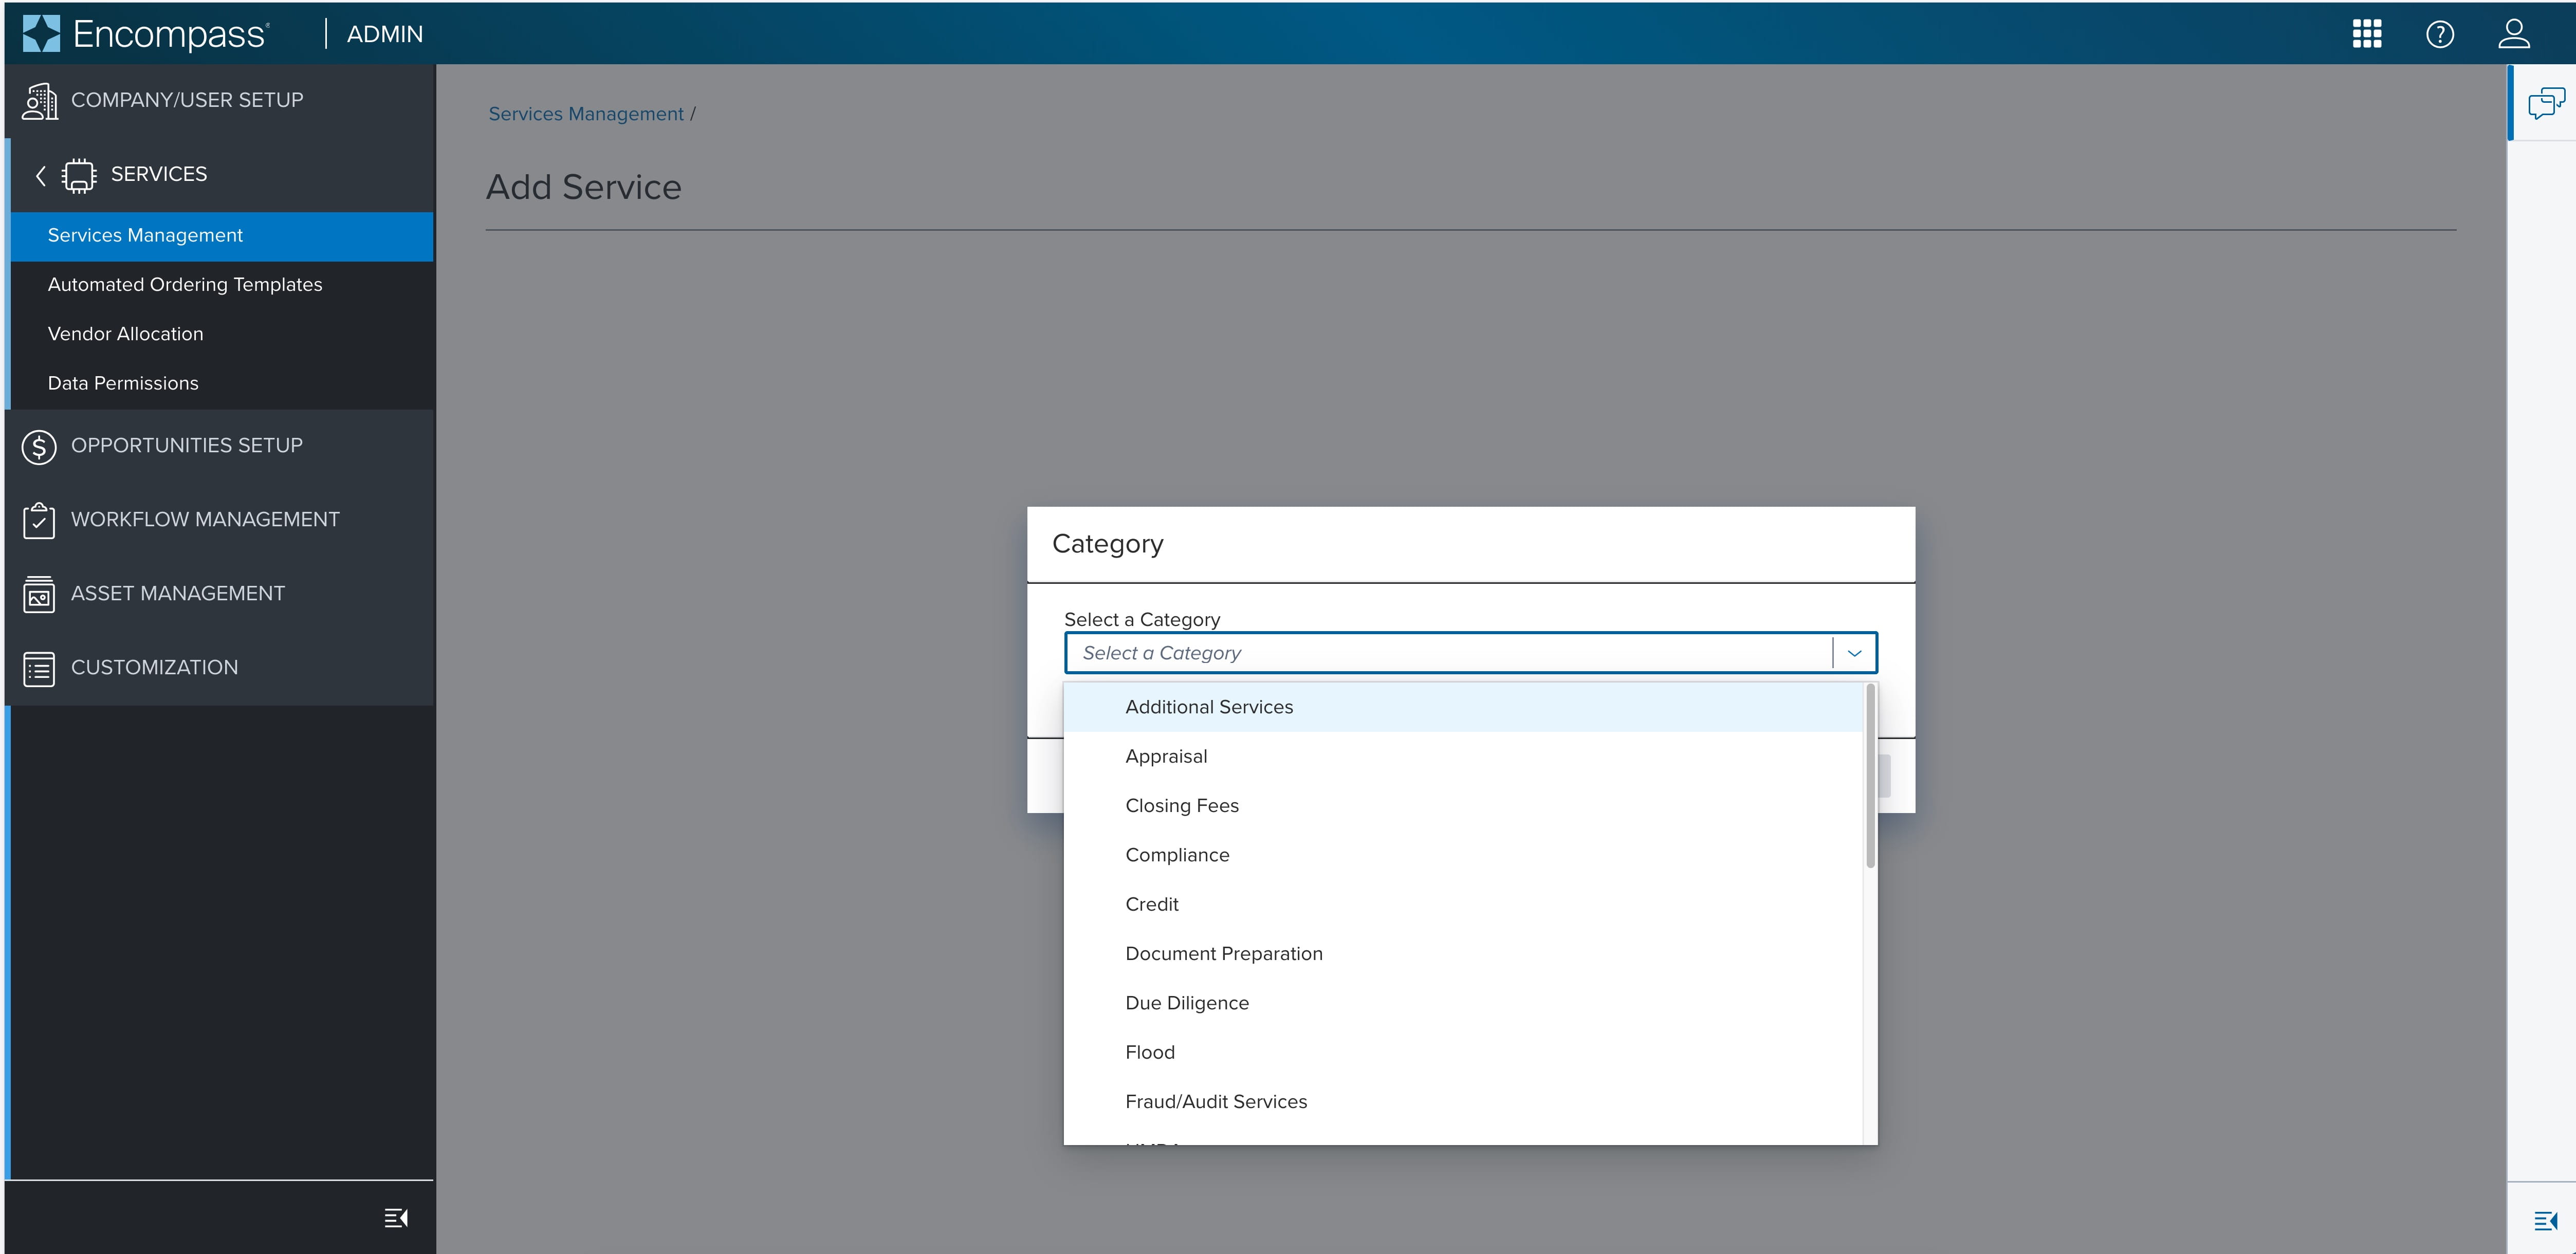The height and width of the screenshot is (1254, 2576).
Task: Open the apps grid icon
Action: [x=2366, y=34]
